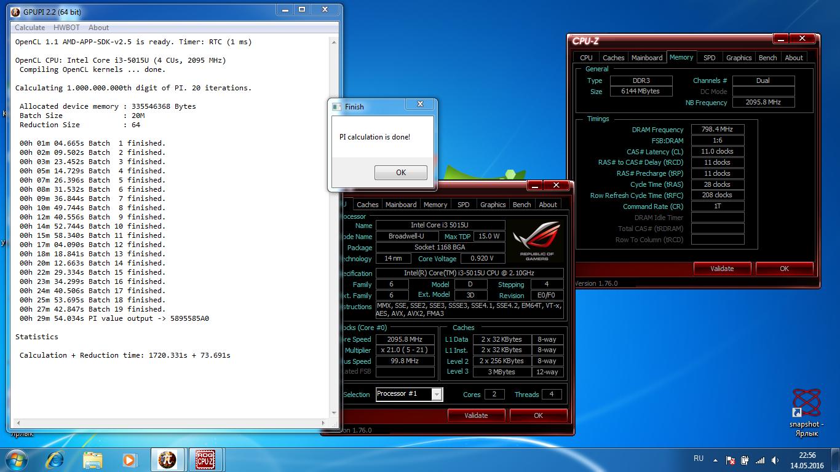Click the volume speaker tray icon

click(775, 460)
